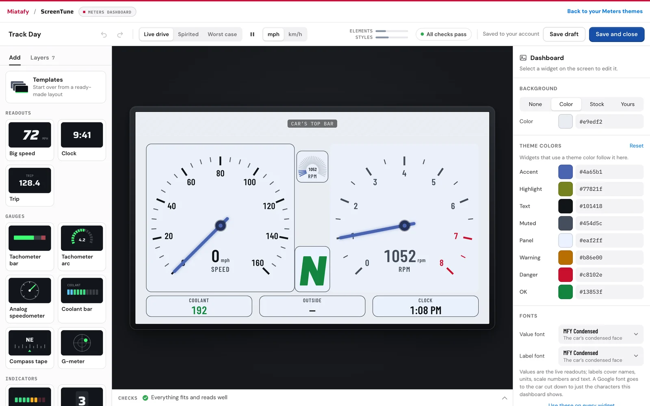Click Save draft button
This screenshot has width=650, height=406.
564,35
